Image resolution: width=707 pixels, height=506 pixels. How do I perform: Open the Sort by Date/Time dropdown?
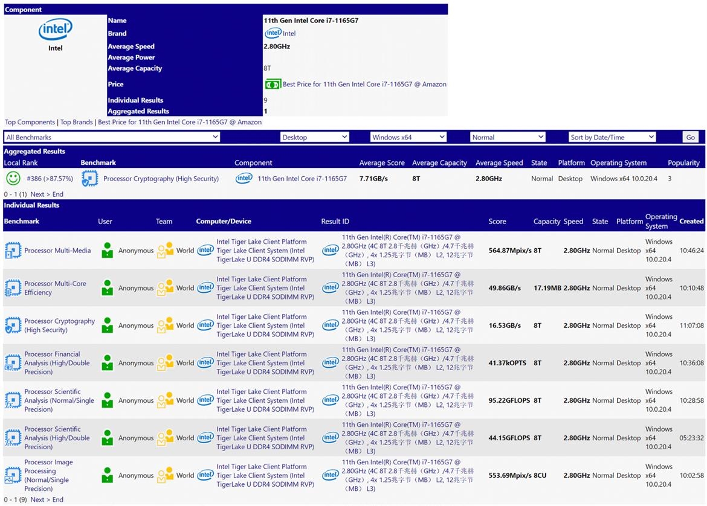[612, 137]
